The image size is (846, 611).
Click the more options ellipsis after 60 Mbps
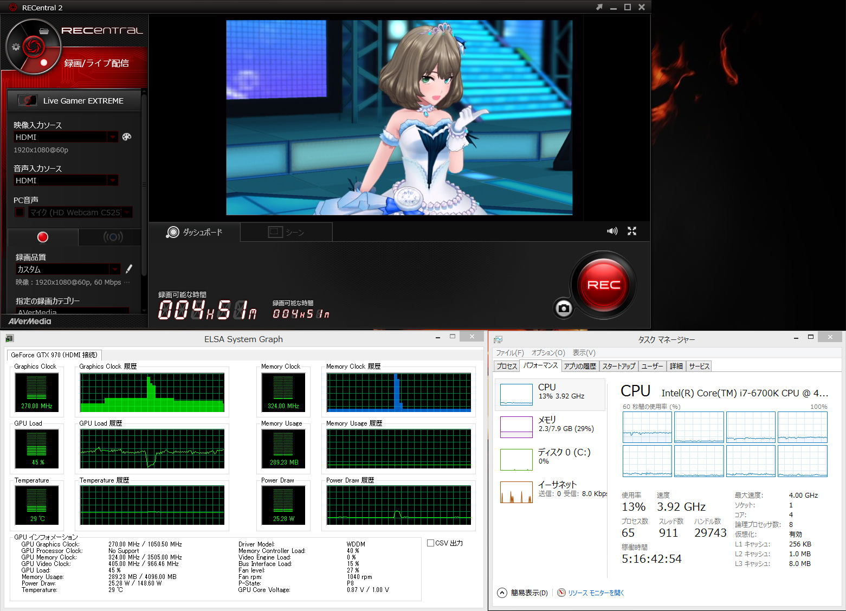127,282
